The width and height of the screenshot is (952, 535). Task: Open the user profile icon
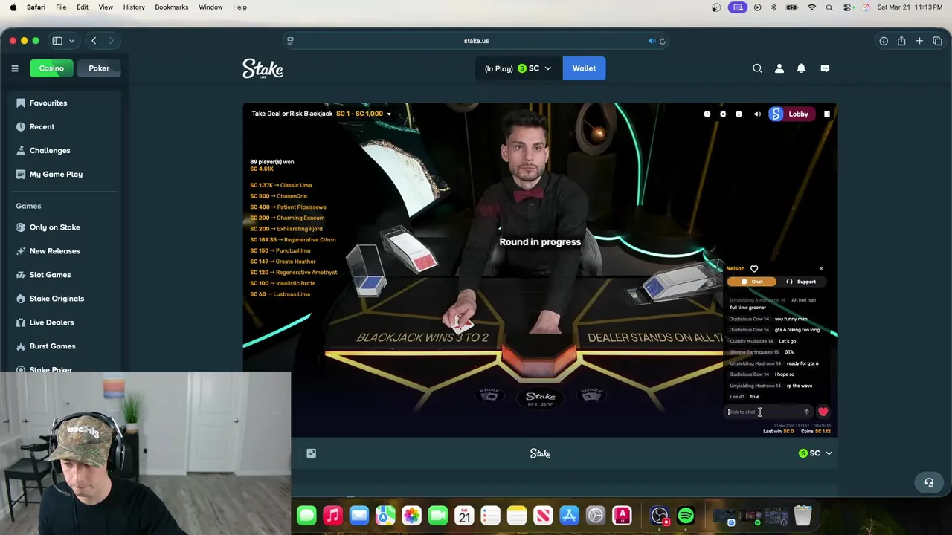779,68
